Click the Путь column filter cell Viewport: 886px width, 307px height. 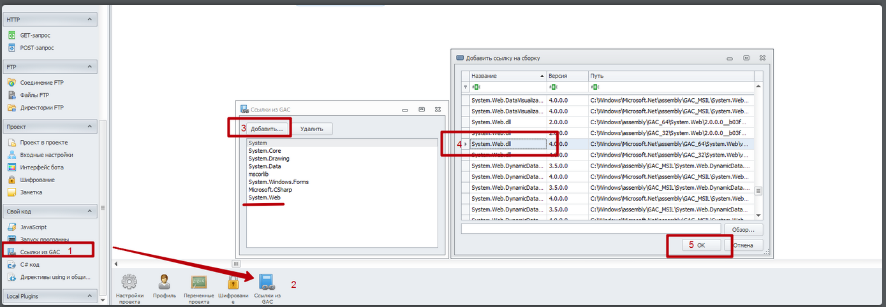671,87
